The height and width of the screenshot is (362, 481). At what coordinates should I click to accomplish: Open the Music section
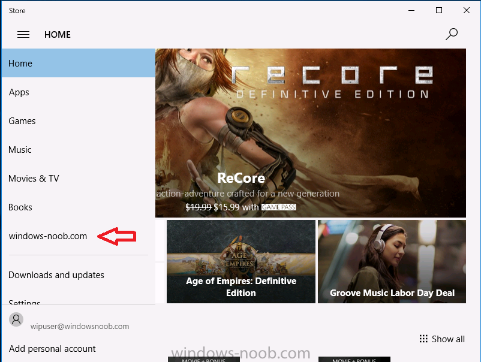[78, 150]
